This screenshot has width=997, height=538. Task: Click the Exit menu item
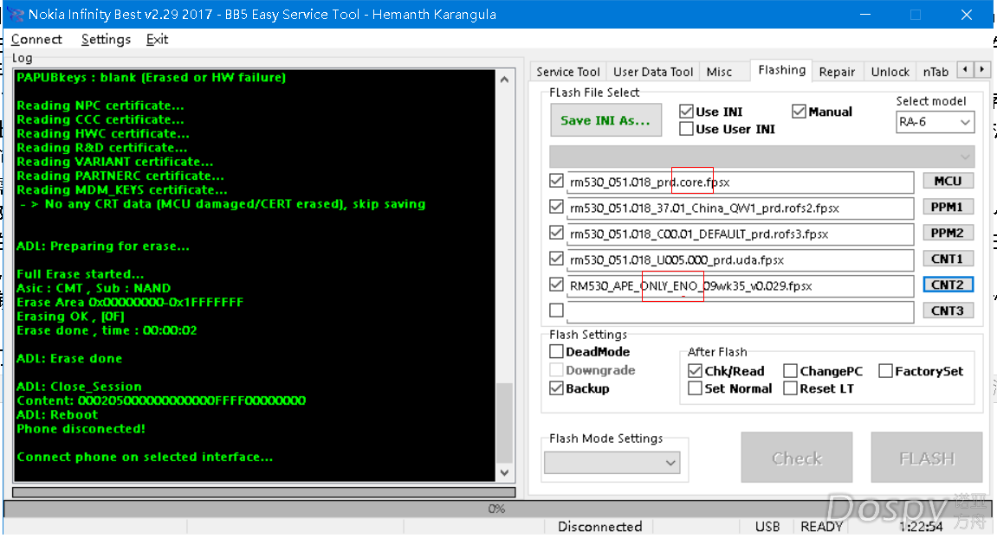157,40
